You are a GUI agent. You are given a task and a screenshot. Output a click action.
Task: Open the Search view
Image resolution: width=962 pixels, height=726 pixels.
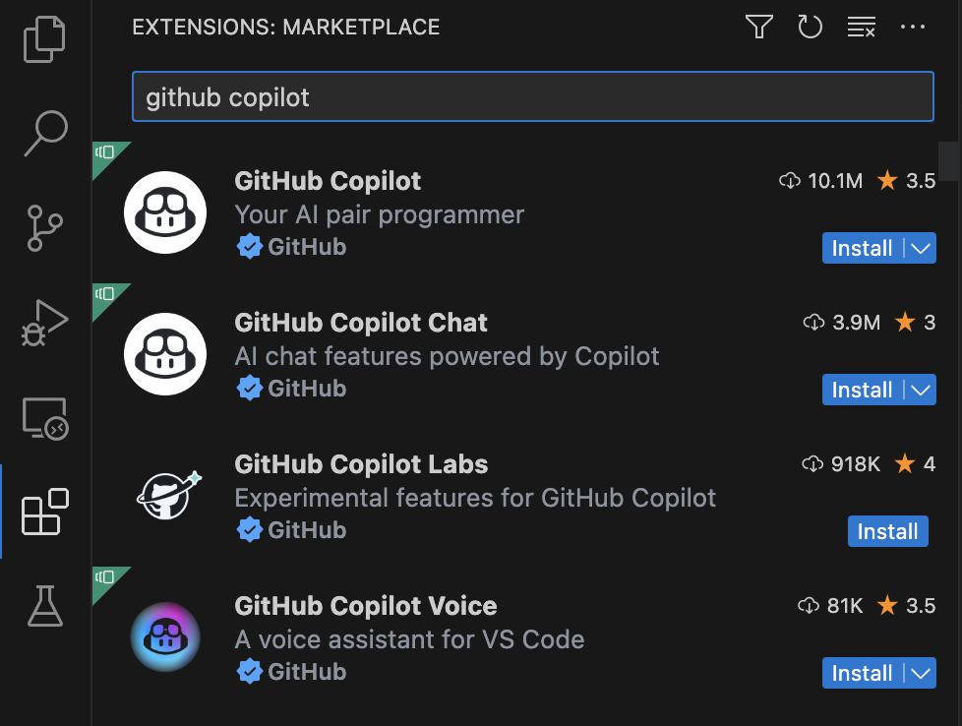(43, 131)
